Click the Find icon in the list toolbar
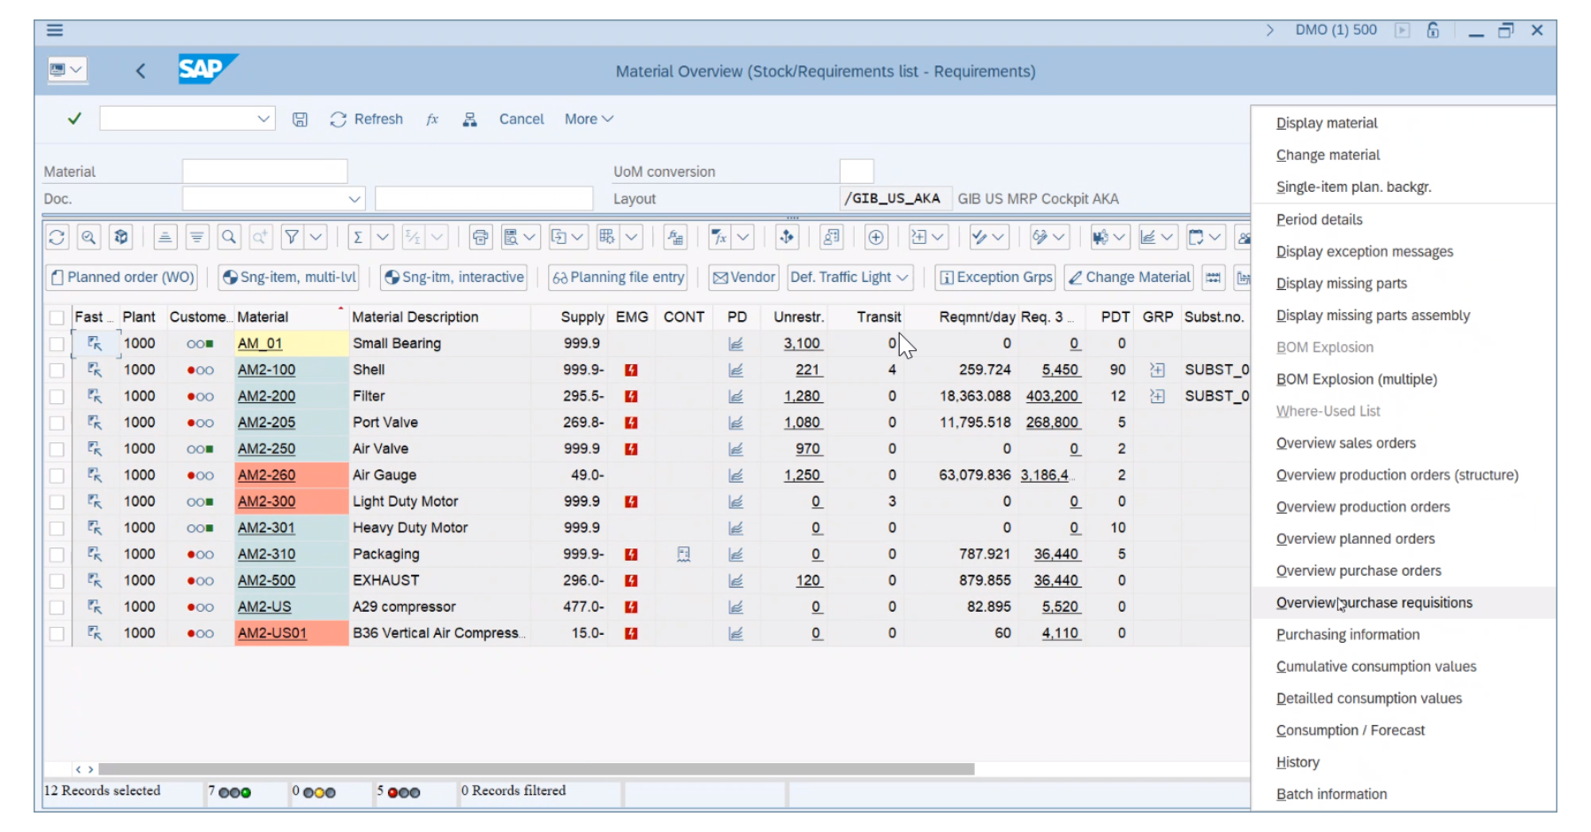This screenshot has height=832, width=1591. click(229, 237)
